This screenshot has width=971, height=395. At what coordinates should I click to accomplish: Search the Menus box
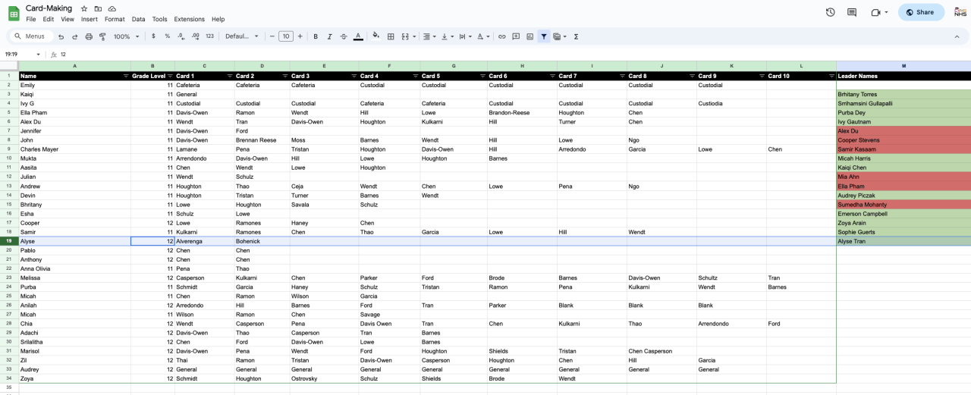tap(30, 36)
